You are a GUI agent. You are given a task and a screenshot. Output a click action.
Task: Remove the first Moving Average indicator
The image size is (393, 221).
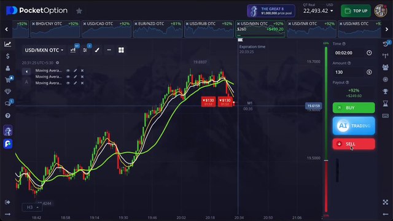(82, 71)
